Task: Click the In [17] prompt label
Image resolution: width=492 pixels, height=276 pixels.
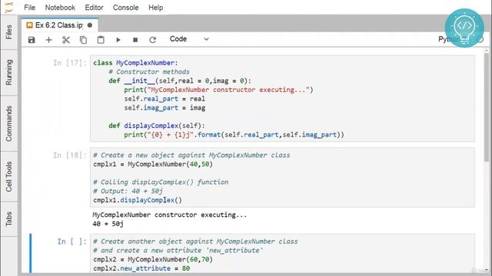Action: coord(69,63)
